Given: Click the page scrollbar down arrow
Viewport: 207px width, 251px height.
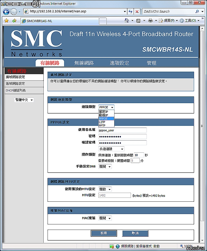Looking at the screenshot, I should tap(202, 240).
